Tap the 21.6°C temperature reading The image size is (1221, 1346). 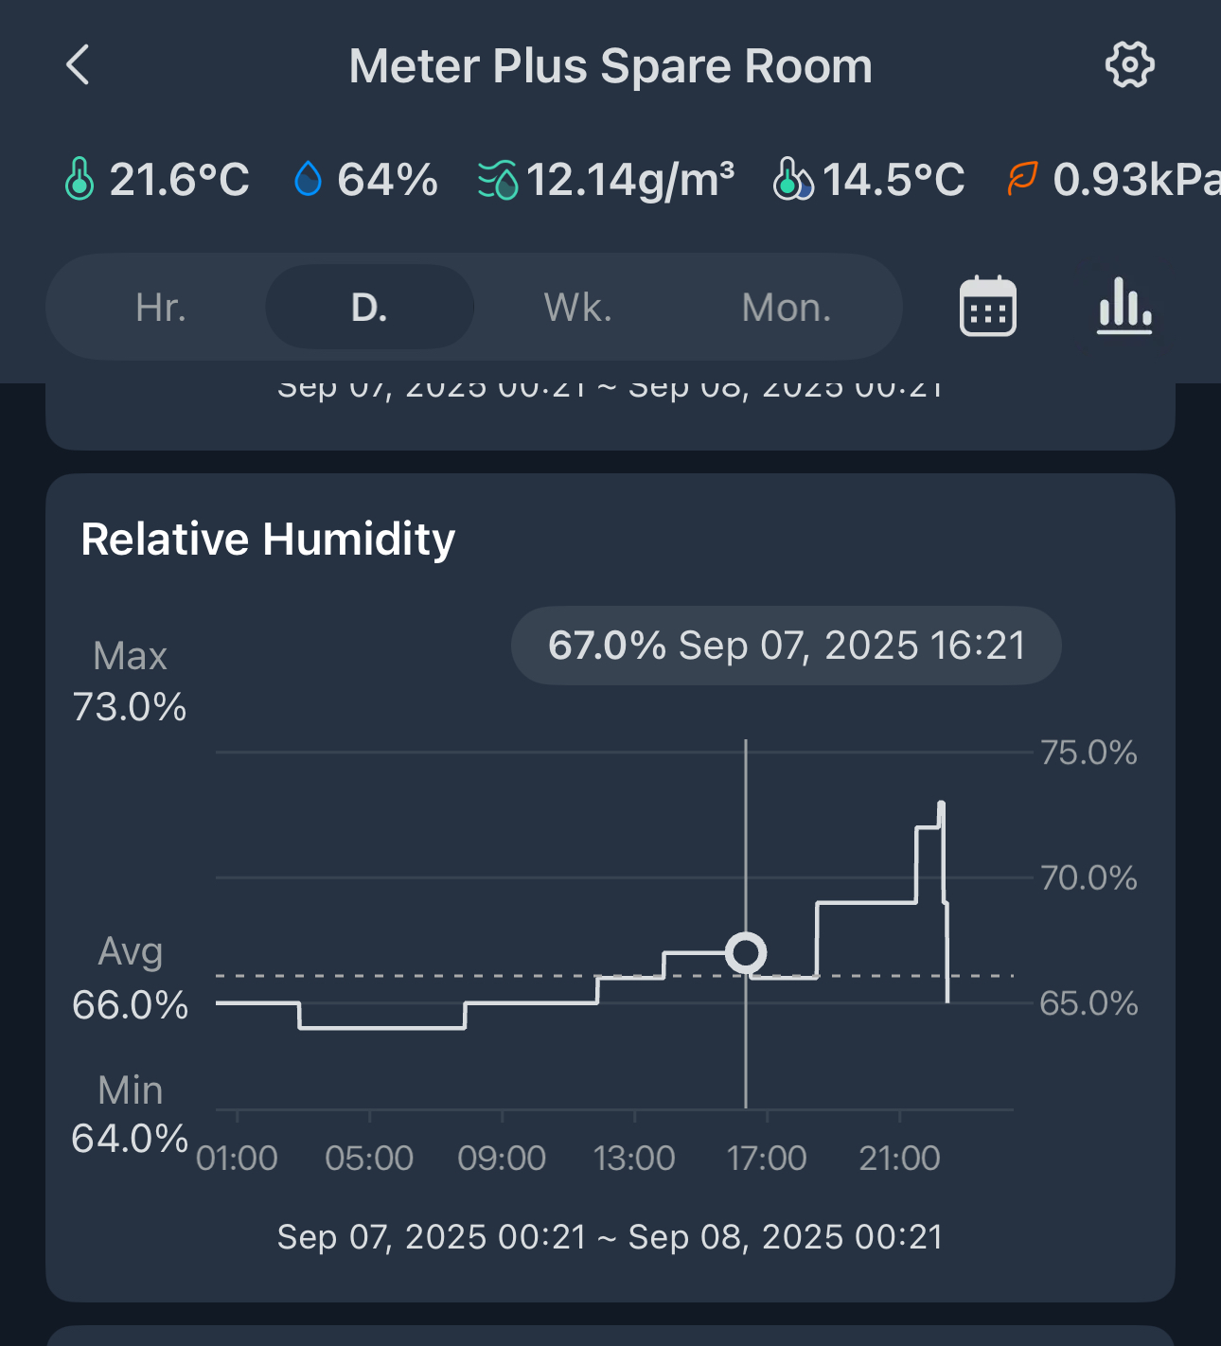(179, 179)
